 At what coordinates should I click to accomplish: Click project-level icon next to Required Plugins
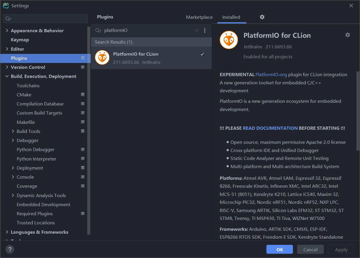(83, 213)
